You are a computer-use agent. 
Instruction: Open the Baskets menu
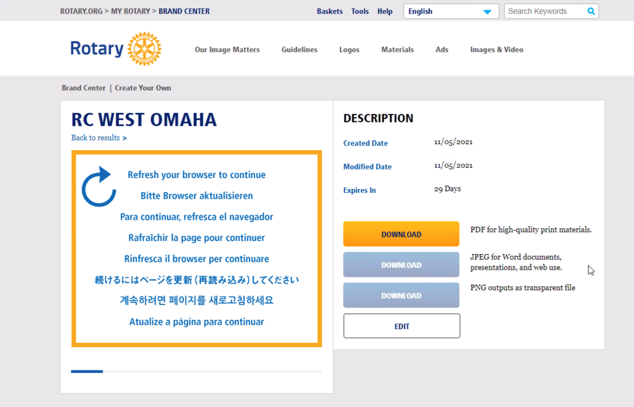tap(329, 11)
